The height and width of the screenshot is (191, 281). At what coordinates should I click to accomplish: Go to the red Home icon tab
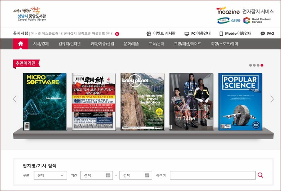(20, 44)
